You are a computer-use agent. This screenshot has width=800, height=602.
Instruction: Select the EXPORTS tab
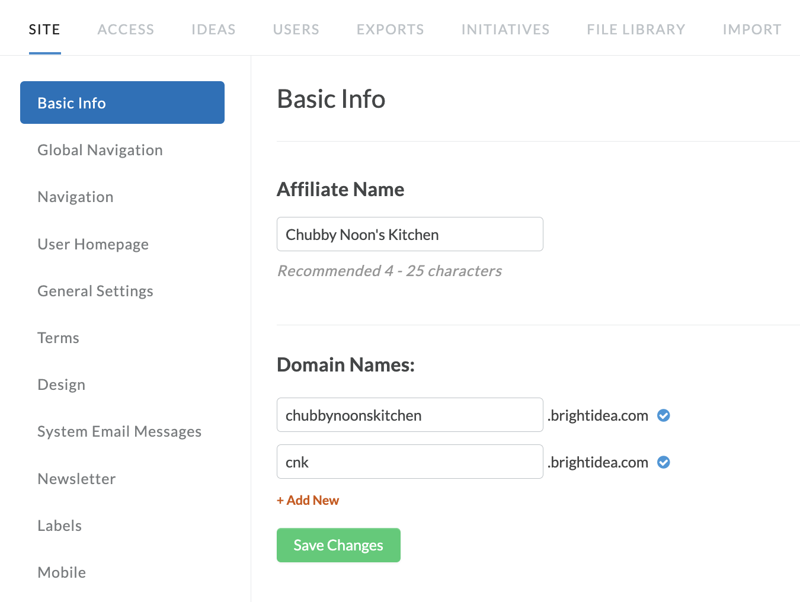pos(390,30)
